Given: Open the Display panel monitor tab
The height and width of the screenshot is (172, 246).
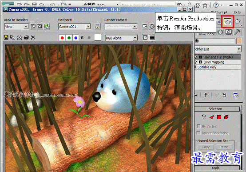Looking at the screenshot, I should (229, 32).
